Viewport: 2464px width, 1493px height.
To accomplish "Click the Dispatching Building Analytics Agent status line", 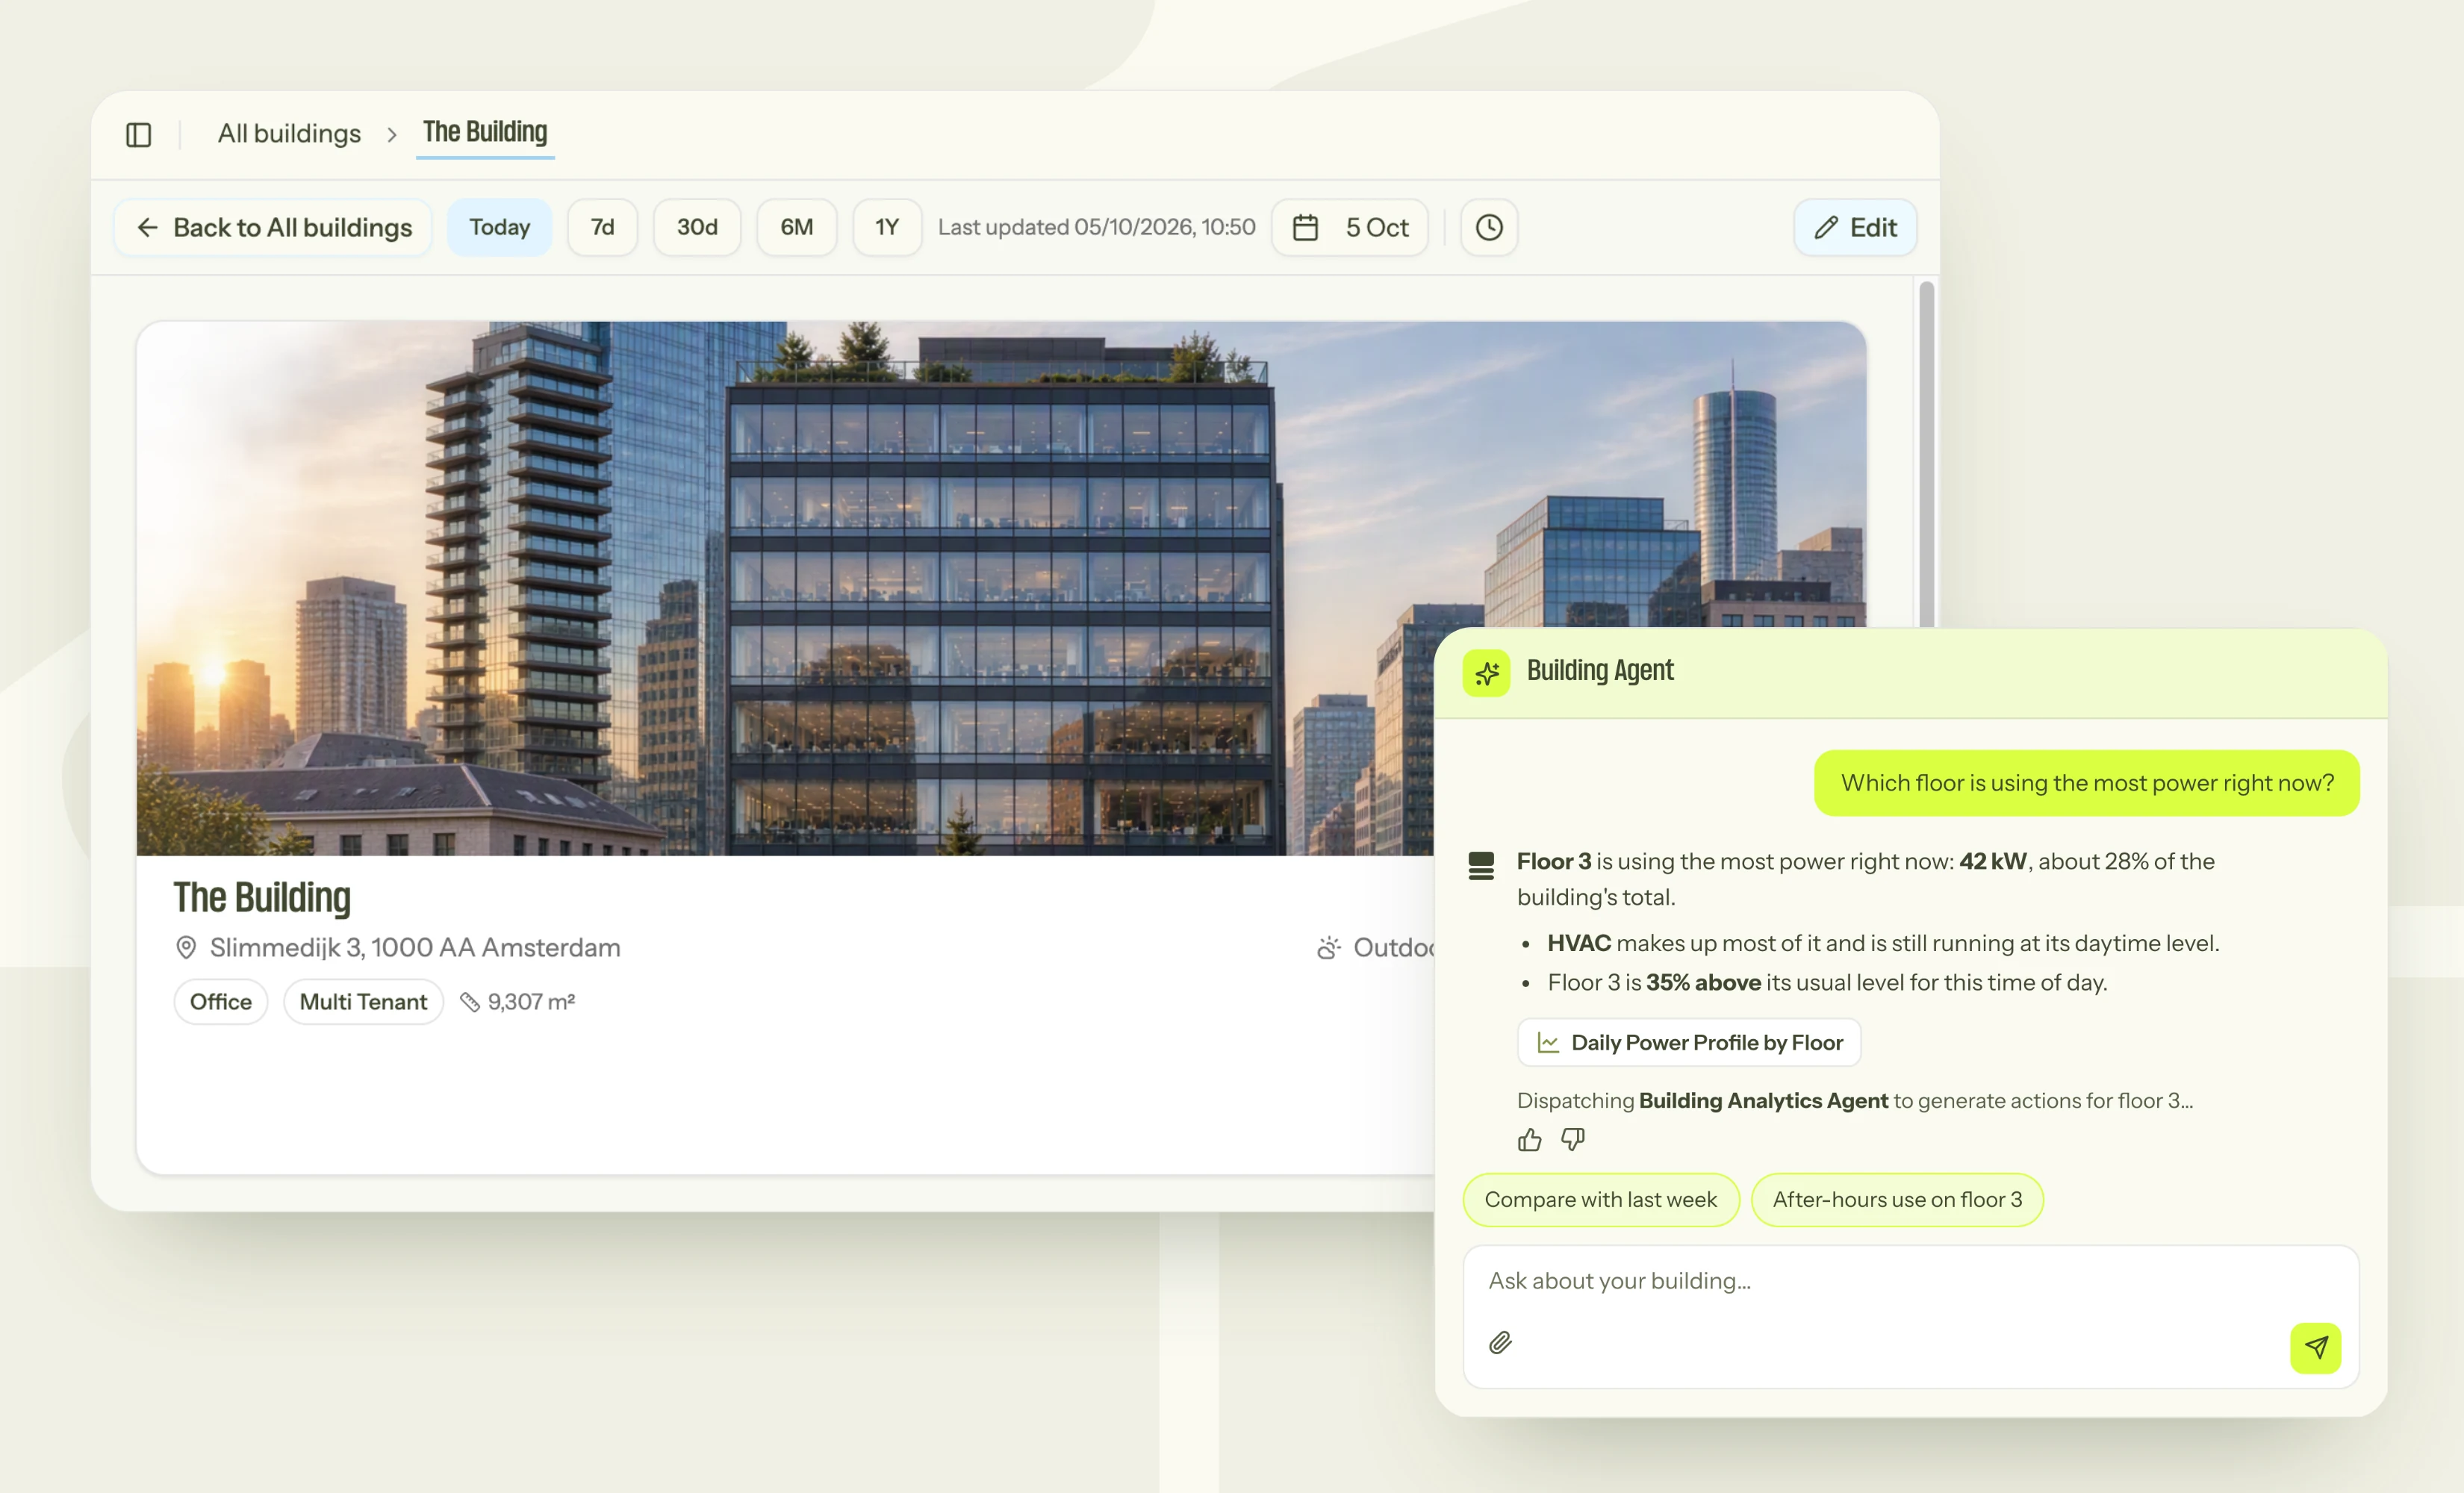I will pos(1855,1101).
